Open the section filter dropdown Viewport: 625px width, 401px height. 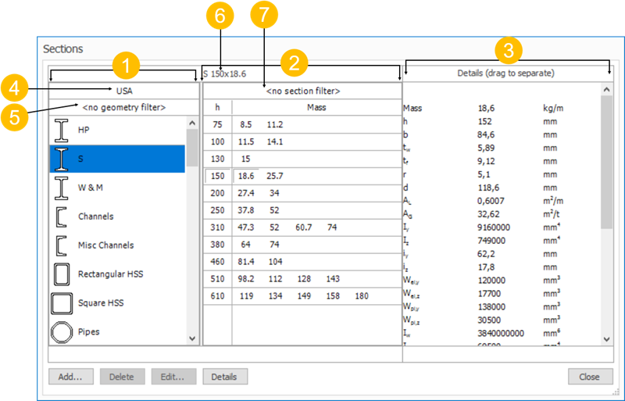pyautogui.click(x=302, y=91)
